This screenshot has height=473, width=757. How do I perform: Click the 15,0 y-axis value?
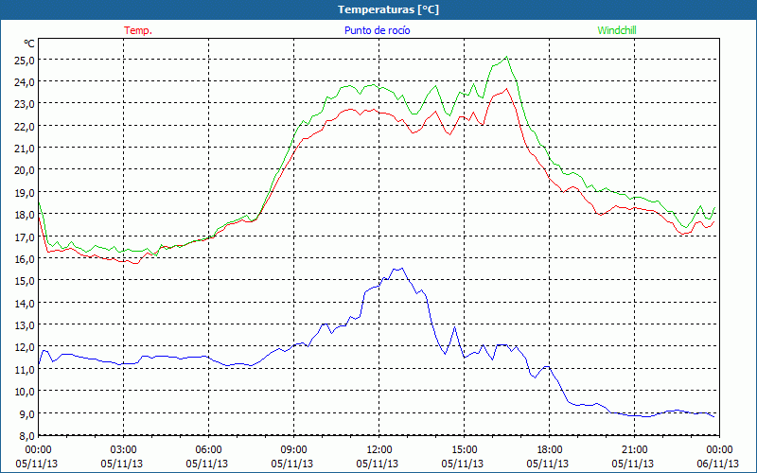click(26, 281)
